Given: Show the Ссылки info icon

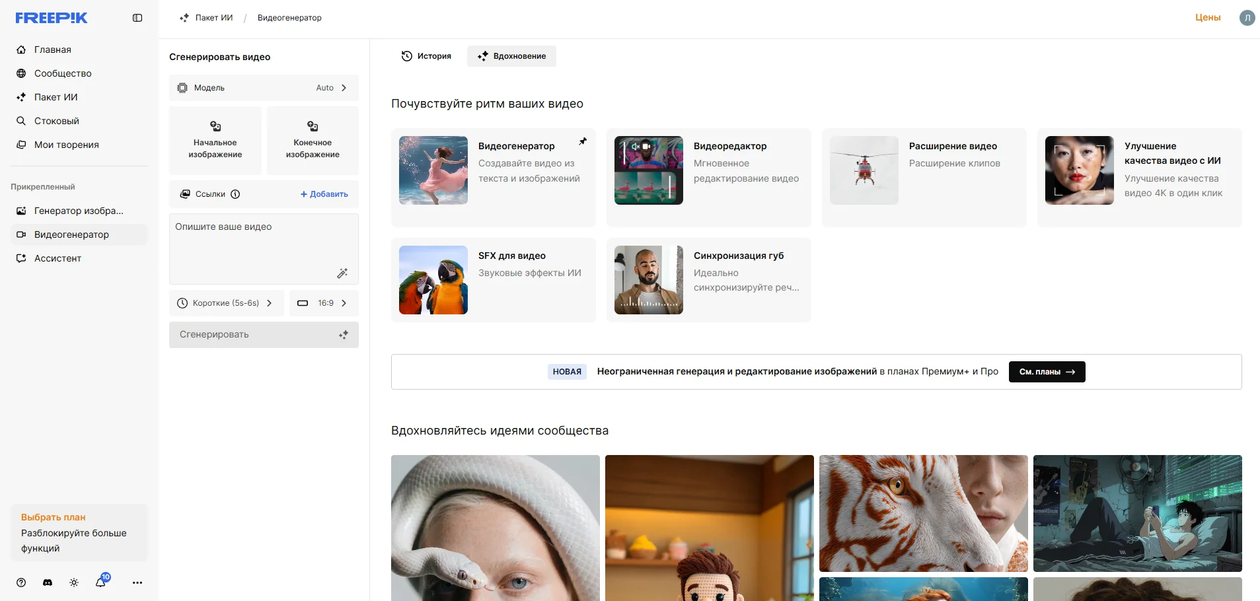Looking at the screenshot, I should [235, 194].
